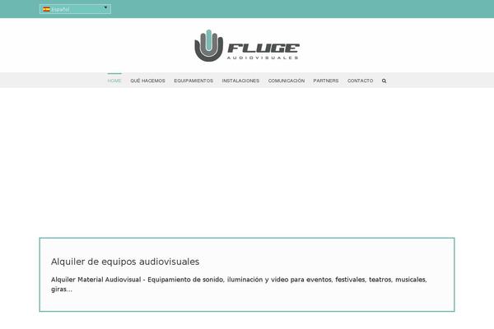Select EQUIPAMIENTOS in navigation bar
The width and height of the screenshot is (494, 329).
pyautogui.click(x=193, y=81)
